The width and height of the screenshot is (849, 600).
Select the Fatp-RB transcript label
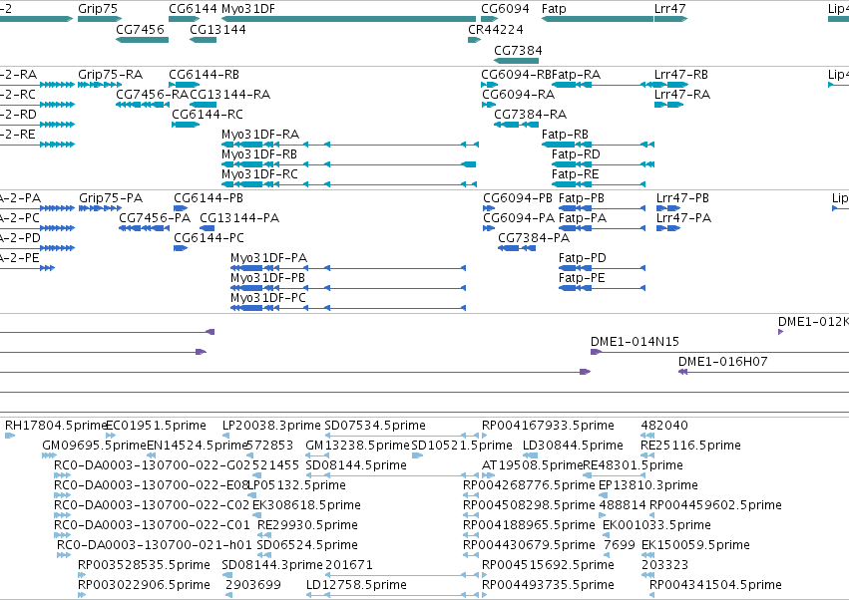tap(565, 135)
